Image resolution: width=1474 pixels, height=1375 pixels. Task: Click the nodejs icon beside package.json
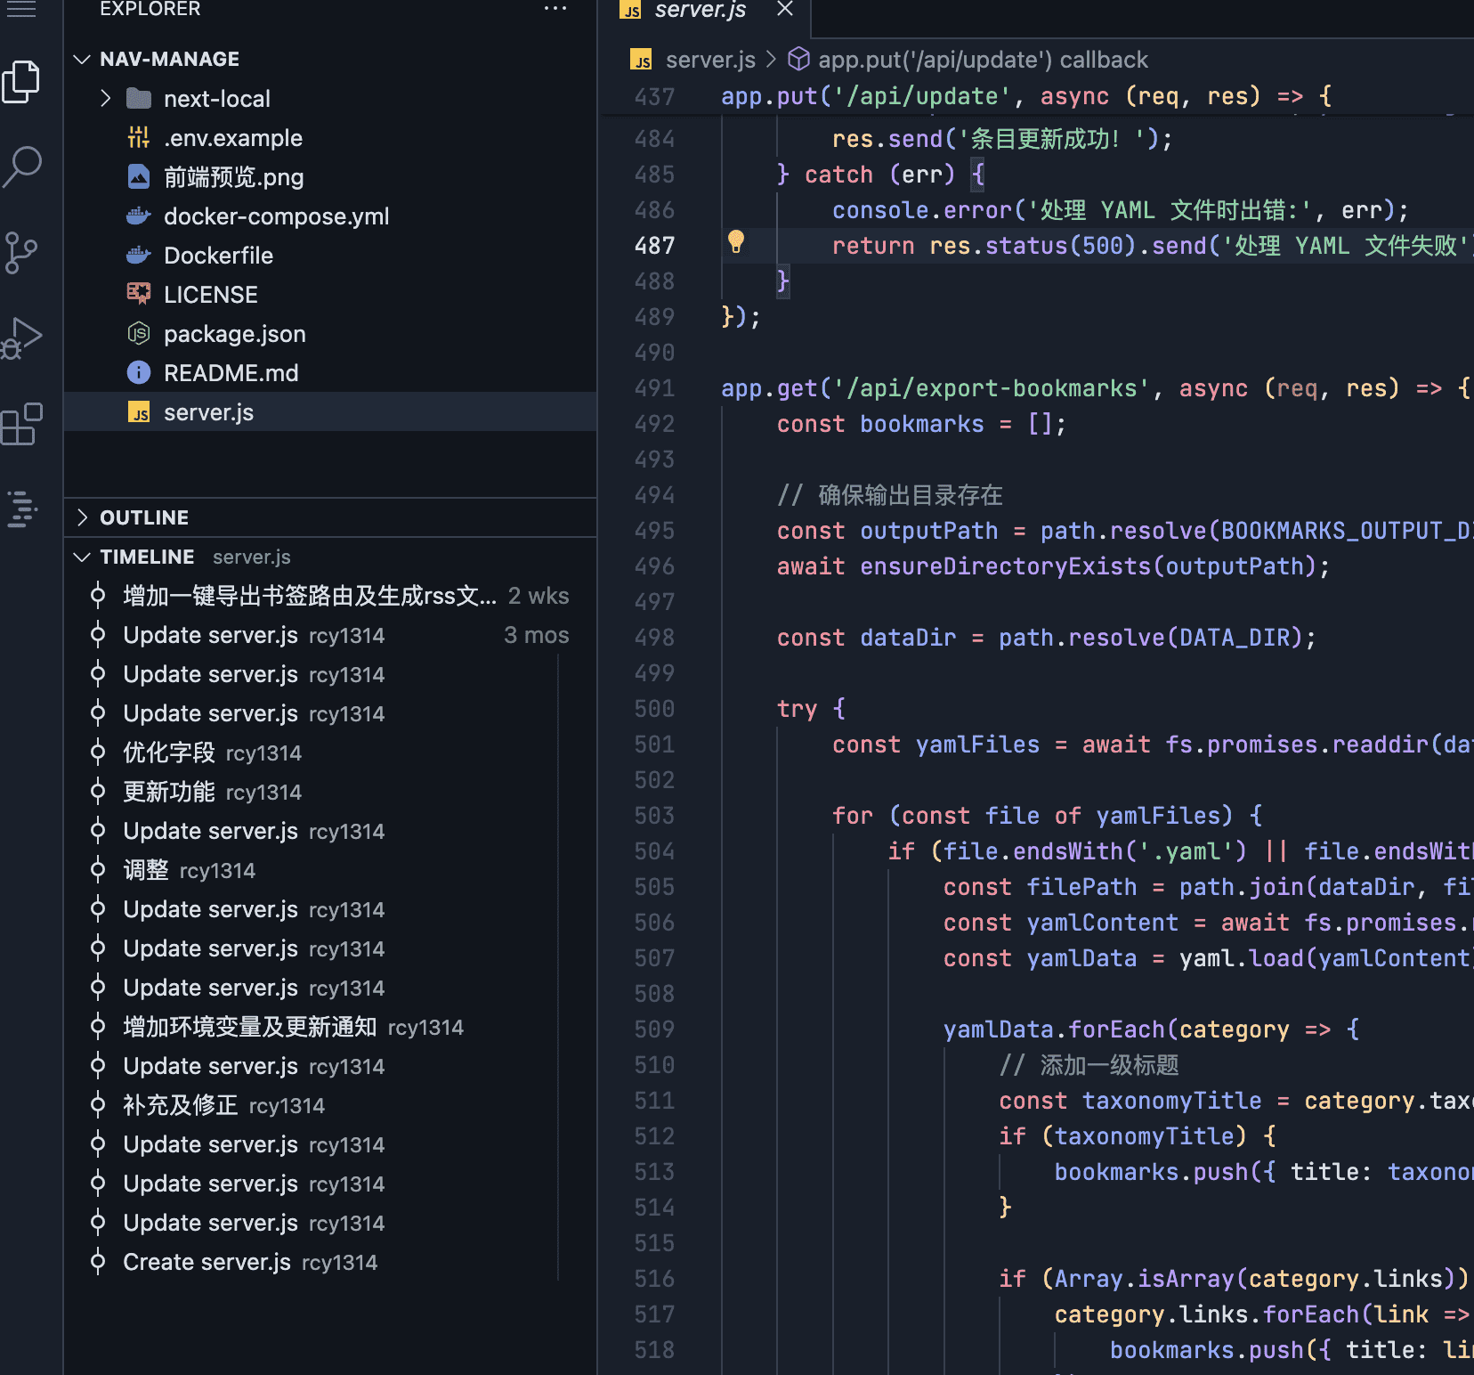click(139, 333)
